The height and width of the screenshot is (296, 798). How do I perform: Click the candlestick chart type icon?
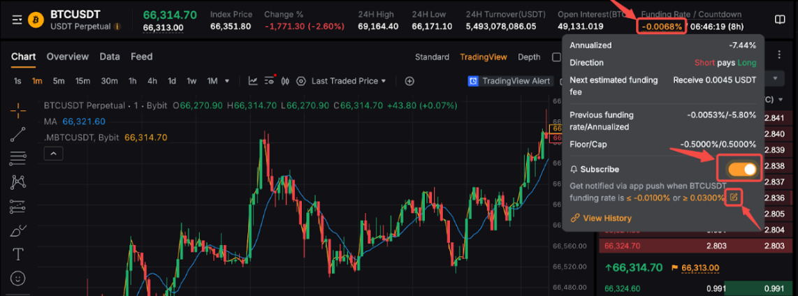click(285, 81)
